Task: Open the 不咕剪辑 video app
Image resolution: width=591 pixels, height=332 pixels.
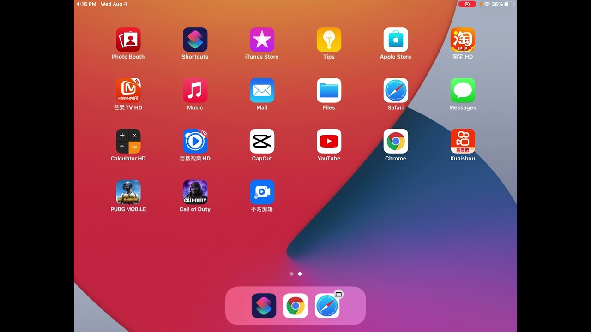Action: pyautogui.click(x=262, y=192)
